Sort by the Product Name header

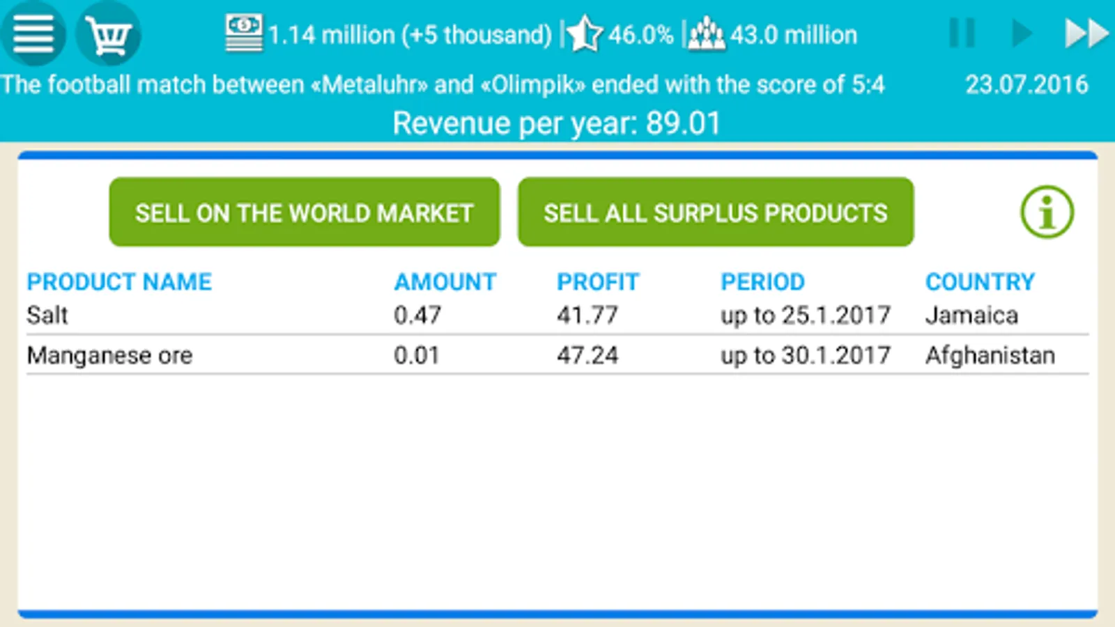tap(119, 281)
